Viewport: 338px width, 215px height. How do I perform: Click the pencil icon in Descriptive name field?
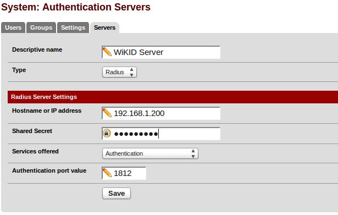[107, 52]
